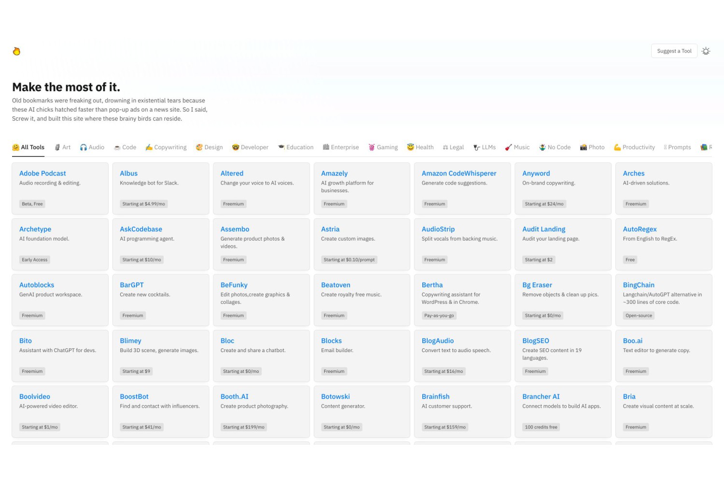Go to the Design tab
Viewport: 724px width, 483px height.
pos(209,147)
